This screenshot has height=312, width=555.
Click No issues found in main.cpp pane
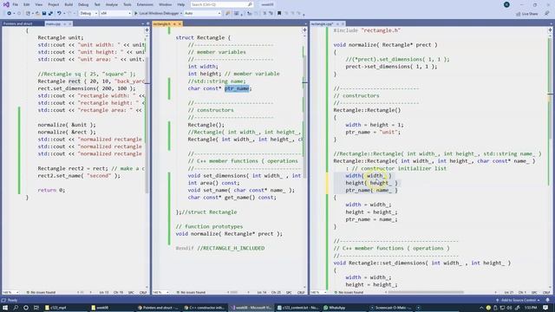pyautogui.click(x=42, y=293)
